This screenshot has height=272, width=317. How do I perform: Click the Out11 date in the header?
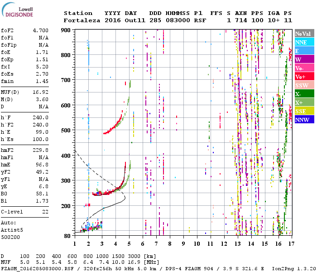coord(135,20)
